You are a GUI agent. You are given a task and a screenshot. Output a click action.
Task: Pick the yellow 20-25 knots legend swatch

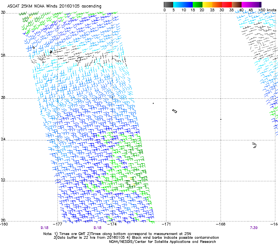click(207, 5)
